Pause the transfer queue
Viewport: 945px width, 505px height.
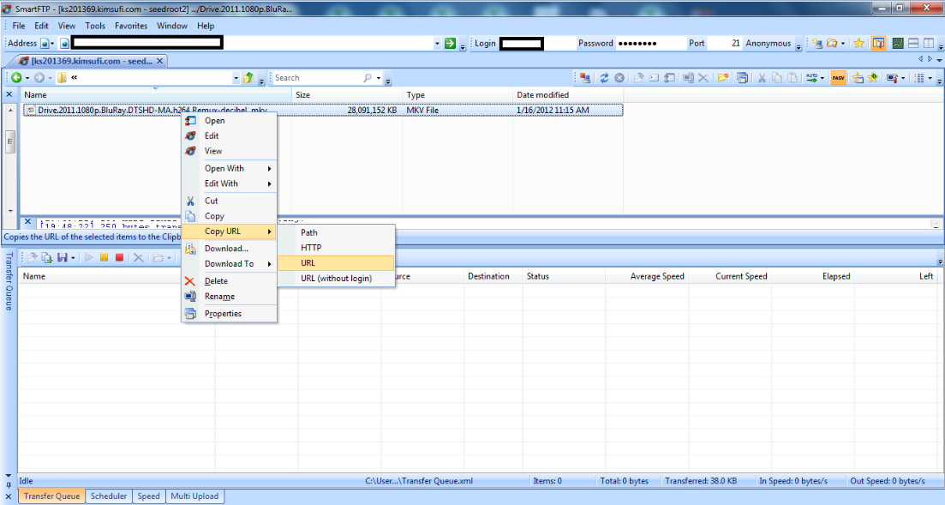104,257
